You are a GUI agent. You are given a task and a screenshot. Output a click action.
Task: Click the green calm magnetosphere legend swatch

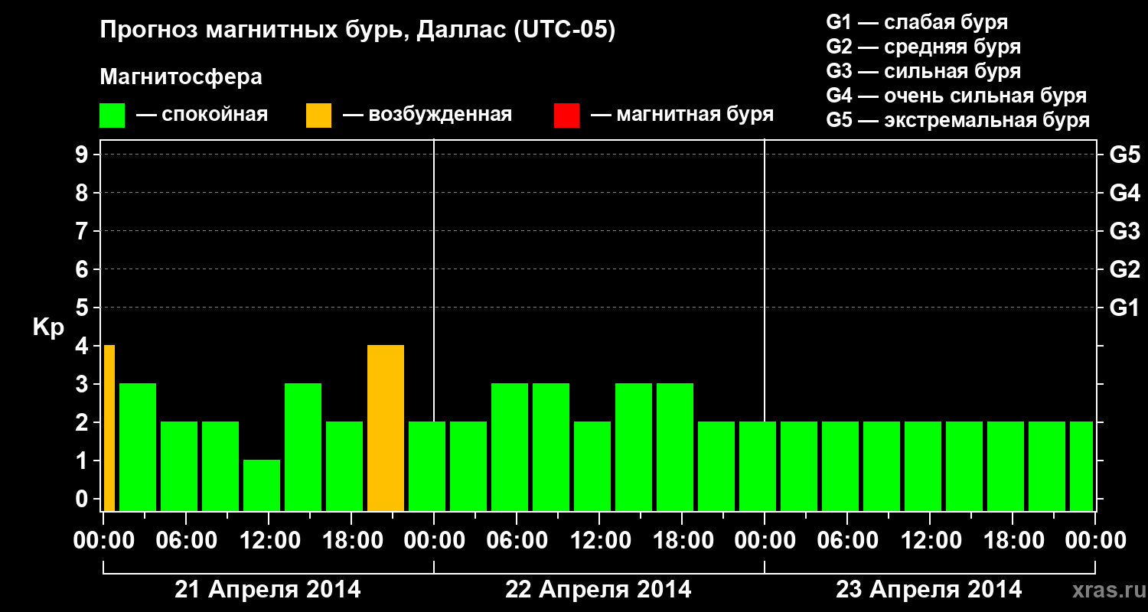[112, 116]
